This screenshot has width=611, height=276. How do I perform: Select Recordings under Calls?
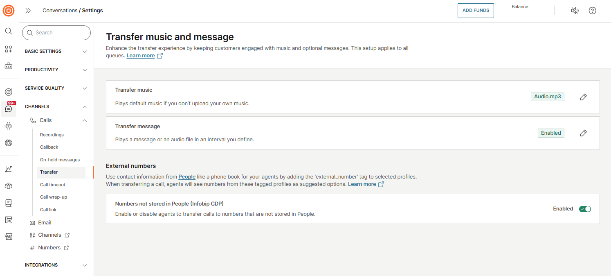click(52, 135)
